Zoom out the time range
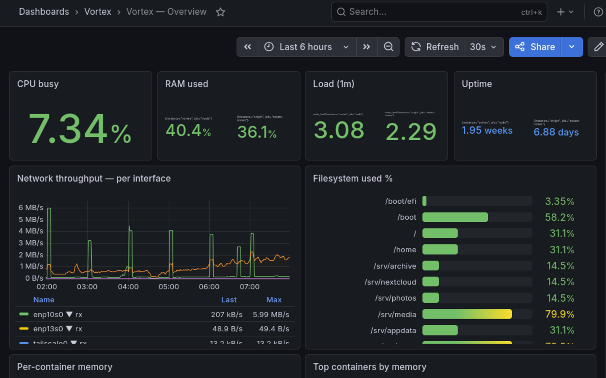The height and width of the screenshot is (378, 606). point(388,47)
